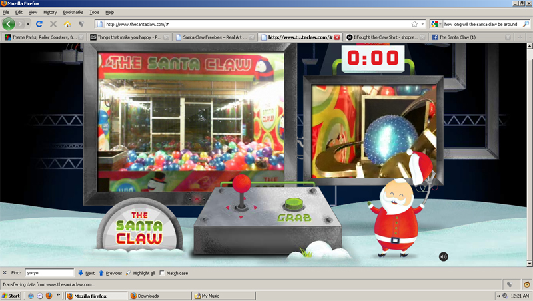Open the search engine selector dropdown

pyautogui.click(x=436, y=24)
